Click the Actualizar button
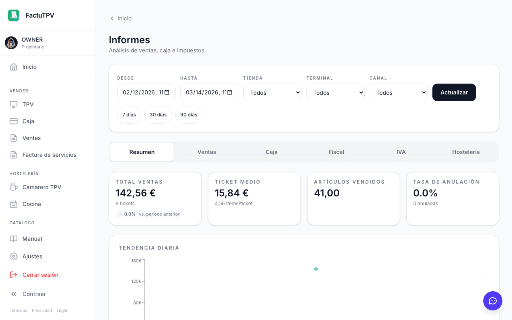 (x=454, y=92)
